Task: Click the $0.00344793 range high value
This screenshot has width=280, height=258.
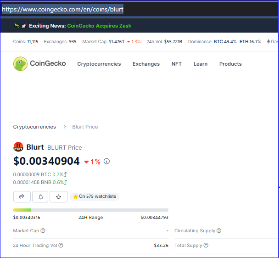Action: [x=155, y=218]
